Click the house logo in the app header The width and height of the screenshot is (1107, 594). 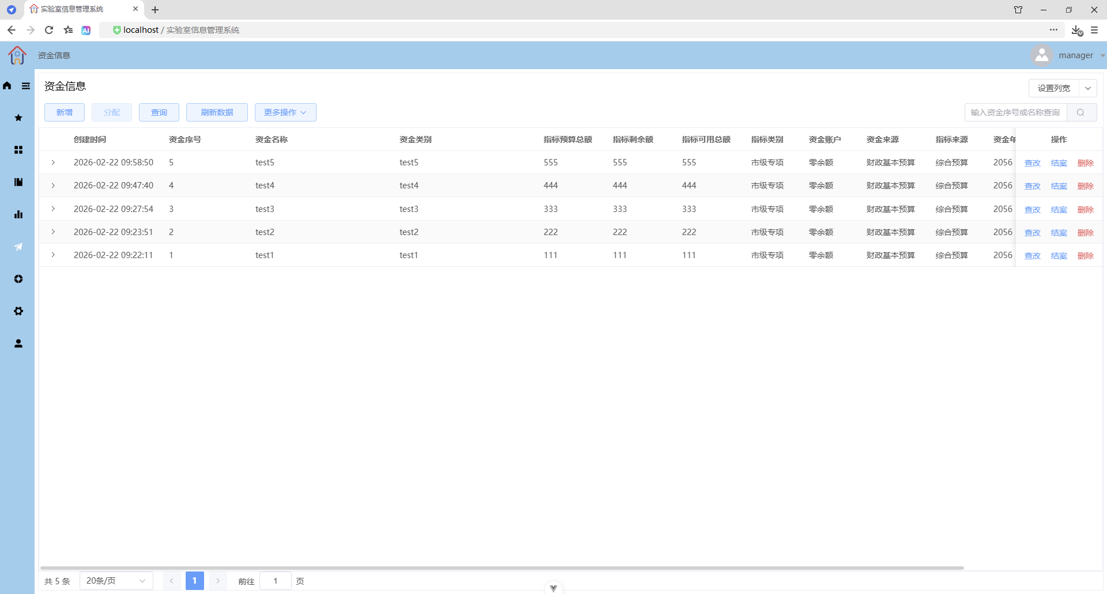point(17,55)
